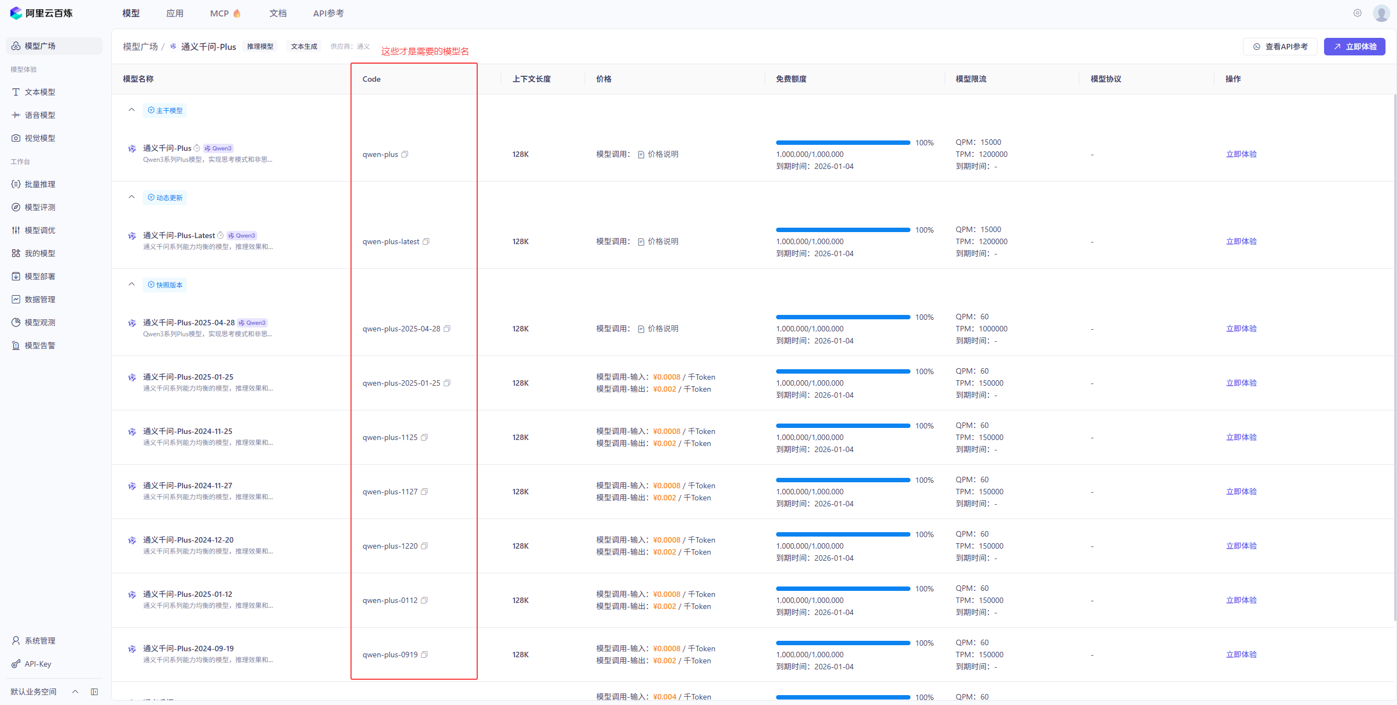The height and width of the screenshot is (705, 1397).
Task: Collapse the 主干模型 group
Action: pyautogui.click(x=132, y=110)
